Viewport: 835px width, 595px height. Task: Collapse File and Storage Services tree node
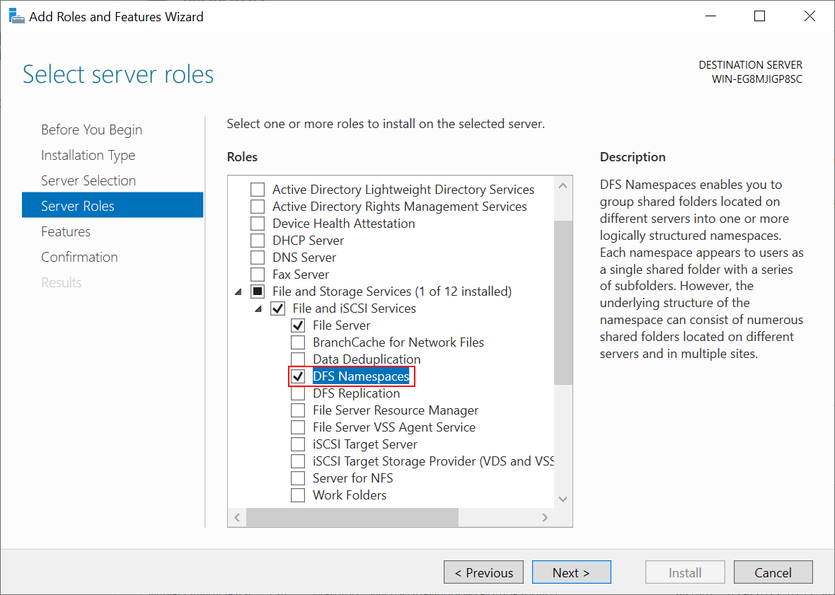click(237, 291)
